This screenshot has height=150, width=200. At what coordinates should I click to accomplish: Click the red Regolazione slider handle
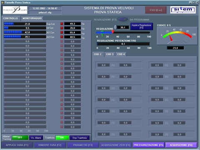113,32
